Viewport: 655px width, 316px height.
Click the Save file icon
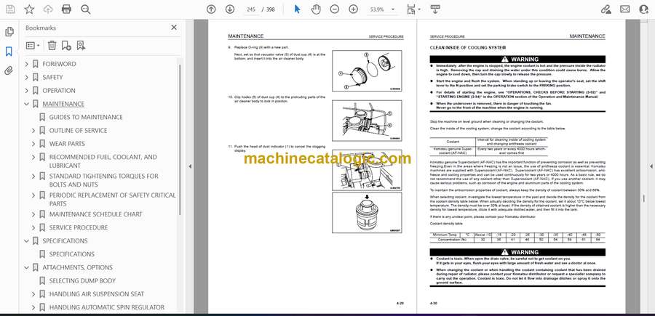coord(10,9)
